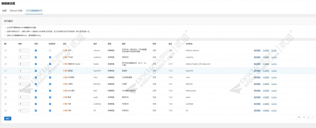
Task: Tick the delete checkbox for columns row
Action: (x=6, y=50)
